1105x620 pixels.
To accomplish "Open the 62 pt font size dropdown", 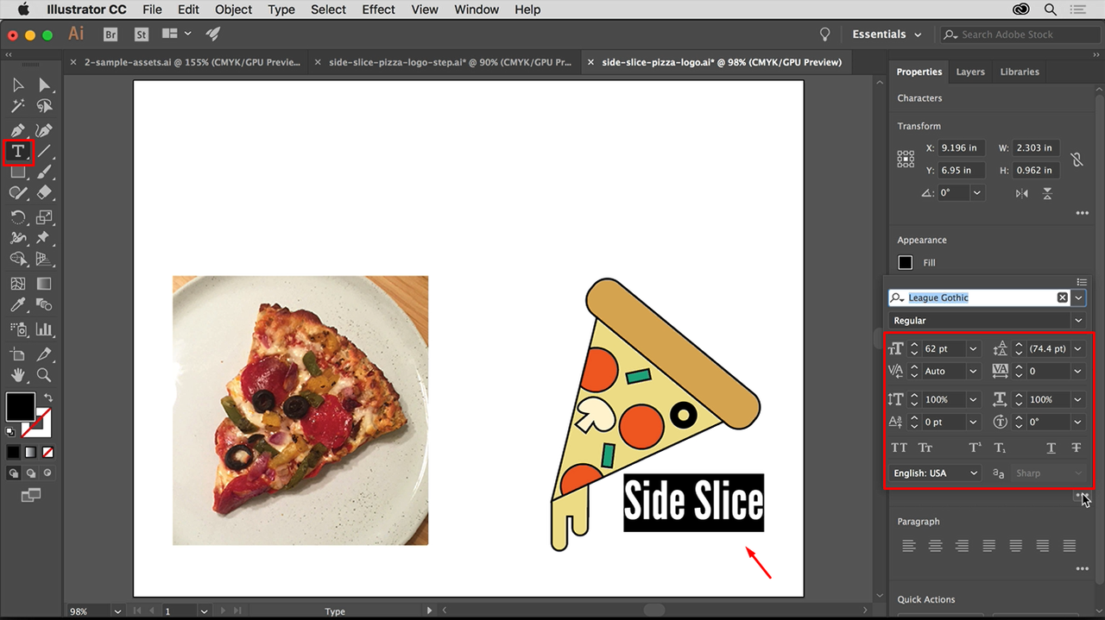I will point(974,348).
